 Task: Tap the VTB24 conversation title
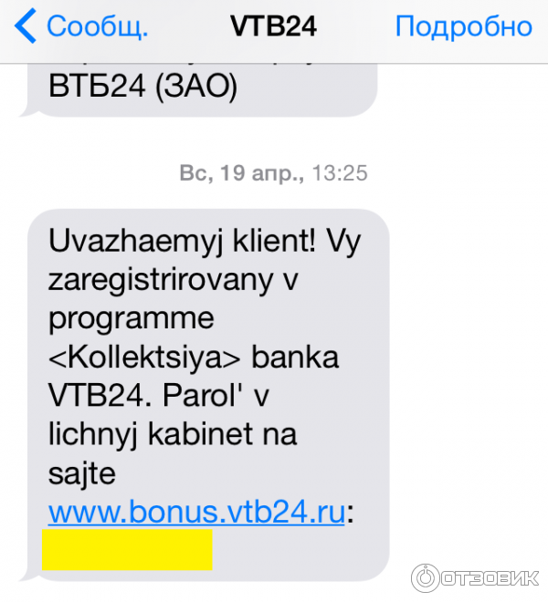click(x=273, y=26)
